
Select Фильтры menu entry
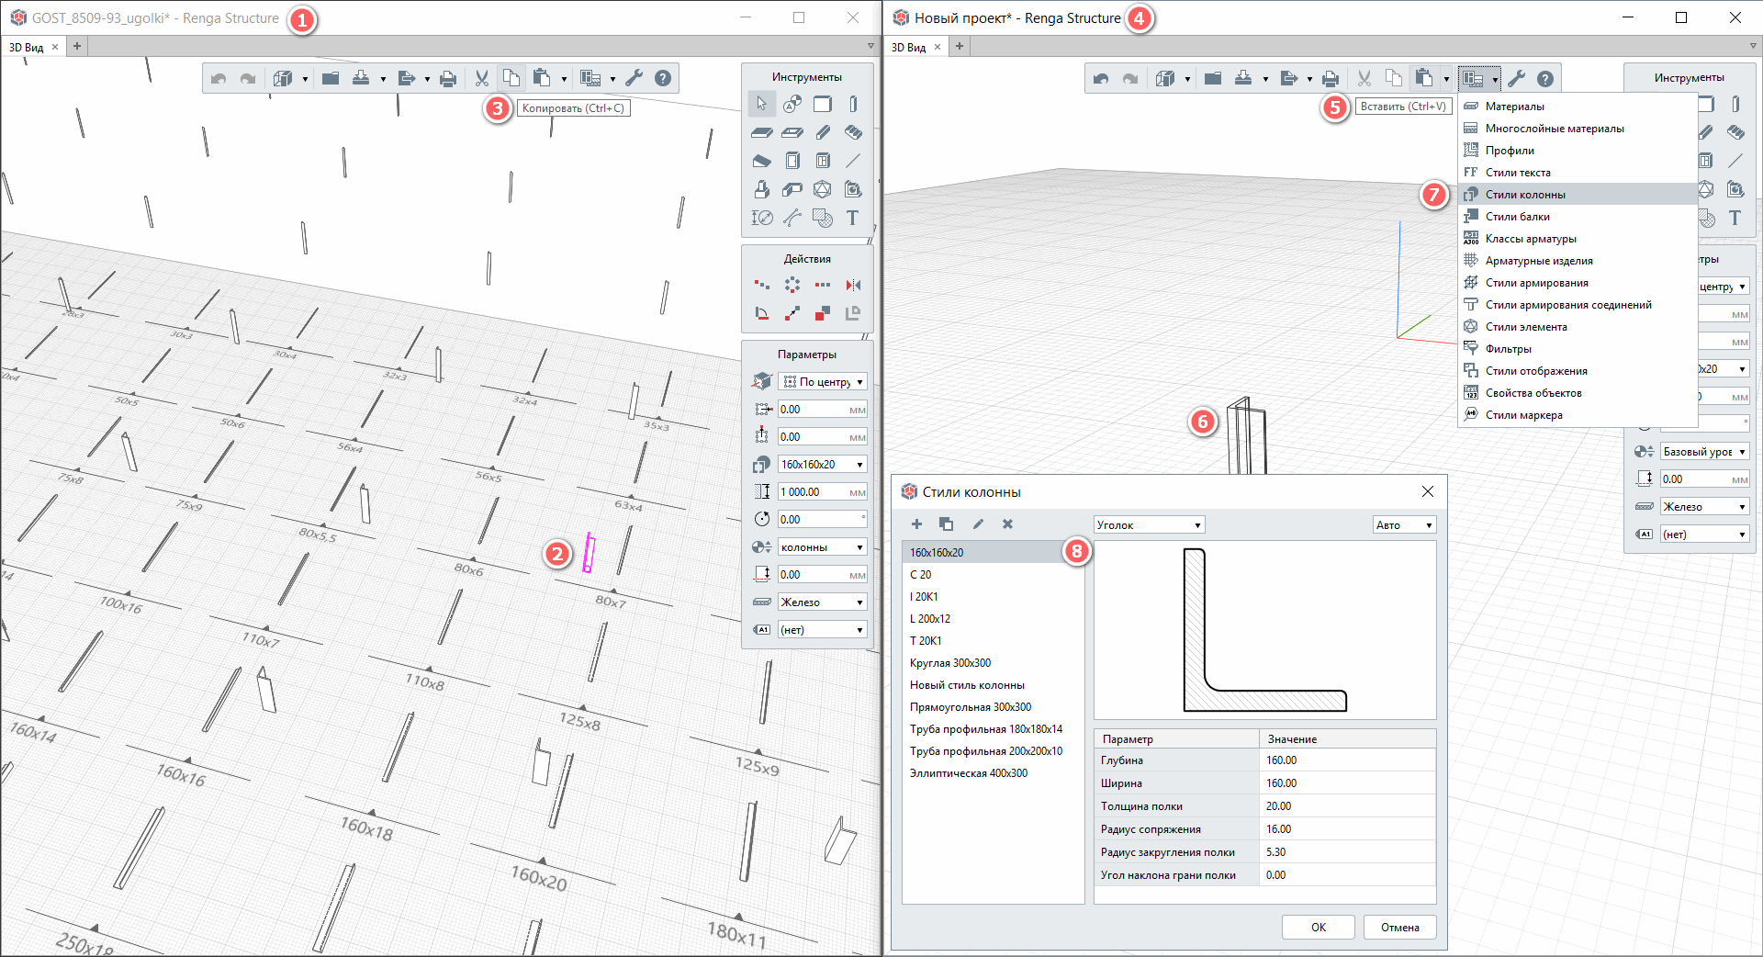(1578, 349)
